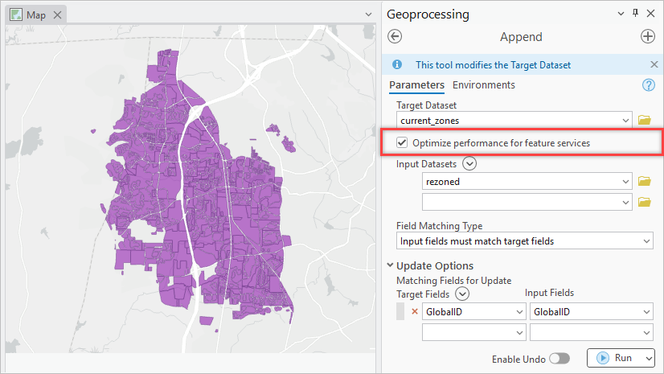664x374 pixels.
Task: Uncheck Optimize performance for feature services
Action: [x=402, y=143]
